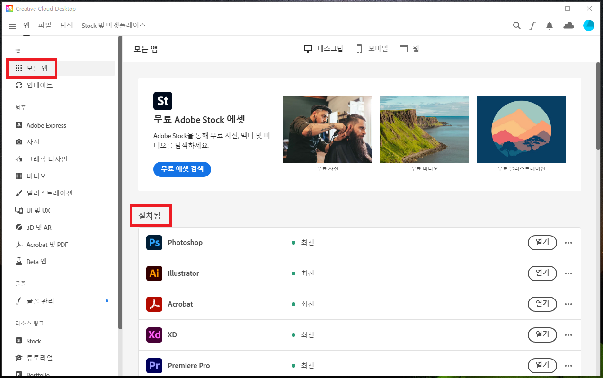Viewport: 603px width, 378px height.
Task: Open the fonts f icon in header
Action: click(x=532, y=26)
